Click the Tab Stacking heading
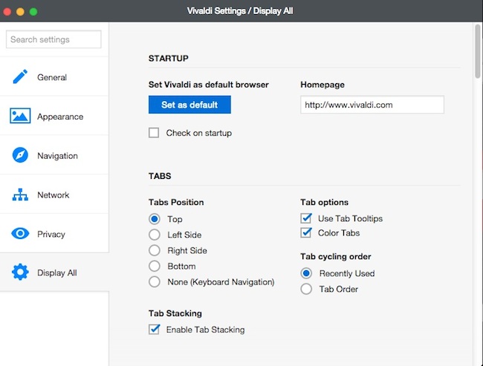 175,313
